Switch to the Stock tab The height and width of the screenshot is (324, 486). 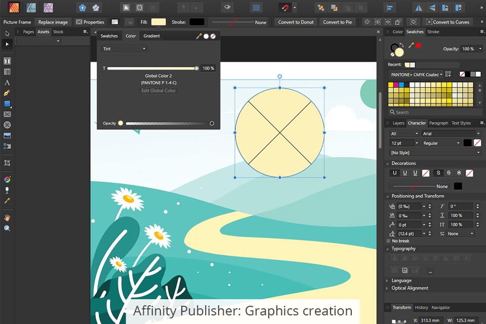58,31
